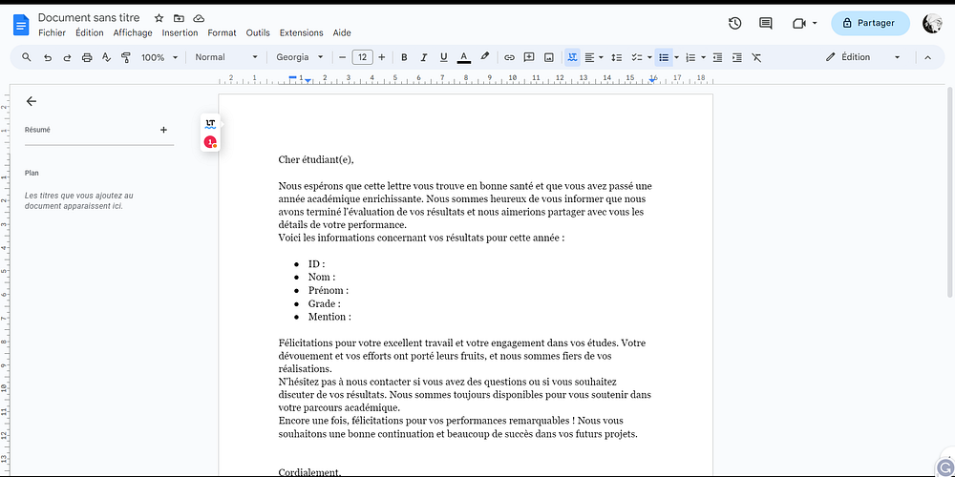This screenshot has width=955, height=477.
Task: Hide the menus with the chevron
Action: (927, 58)
